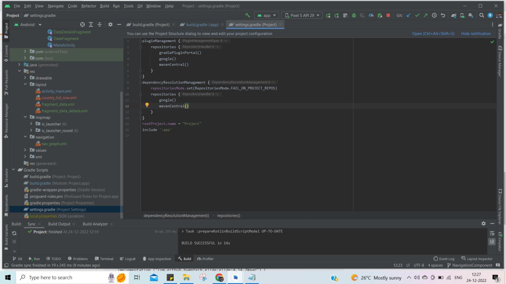Screen dimensions: 506x284
Task: Open the app run configuration dropdown
Action: (266, 15)
